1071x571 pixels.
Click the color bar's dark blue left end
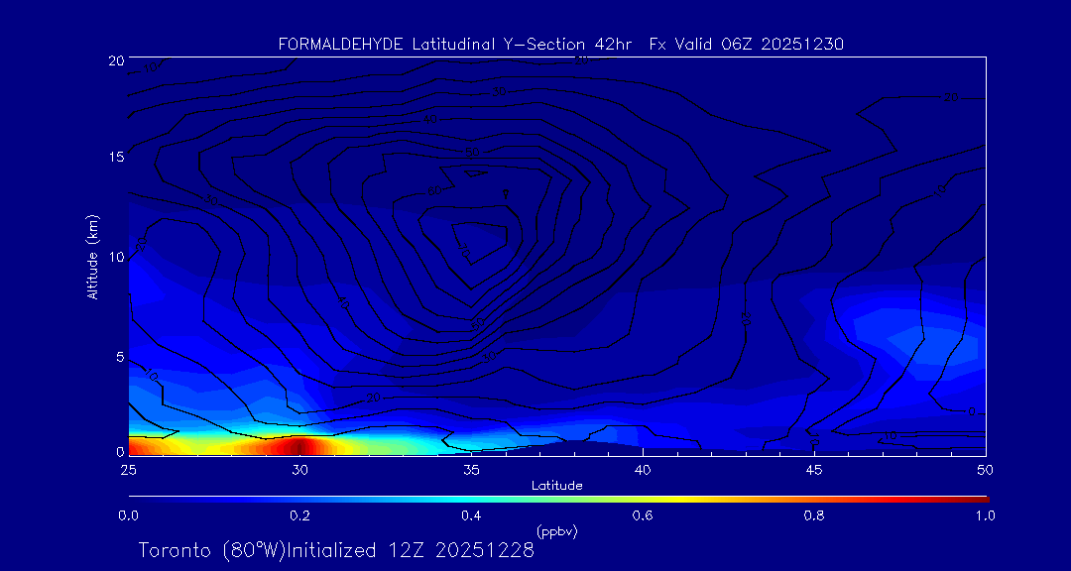pyautogui.click(x=137, y=499)
